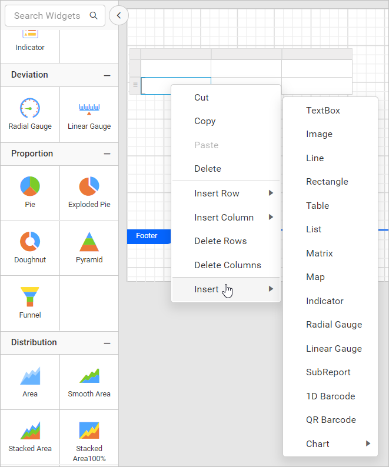The width and height of the screenshot is (389, 467).
Task: Click the table corner selector
Action: pyautogui.click(x=135, y=54)
